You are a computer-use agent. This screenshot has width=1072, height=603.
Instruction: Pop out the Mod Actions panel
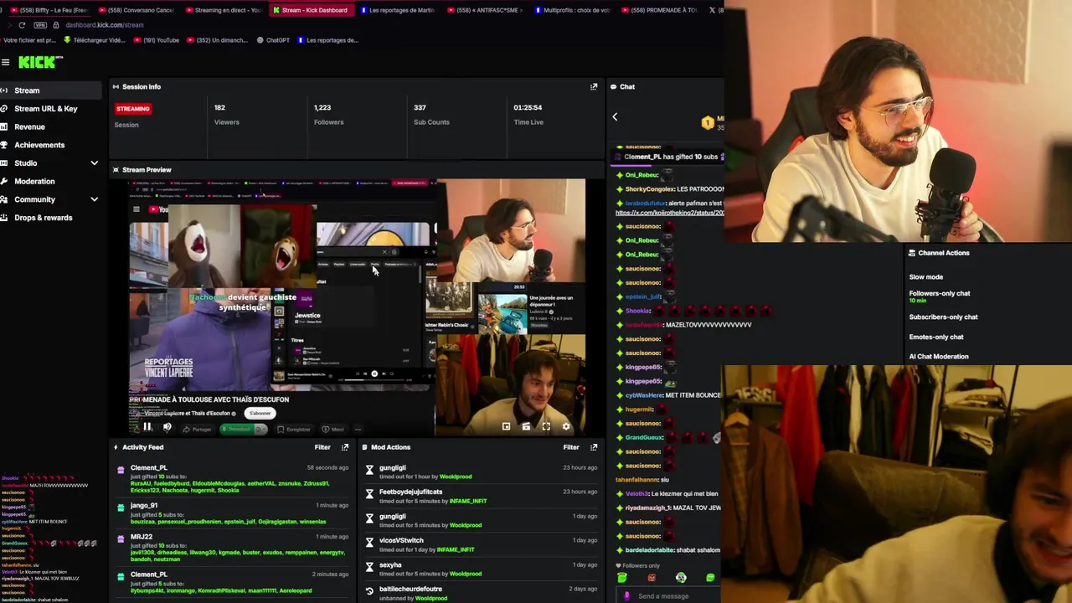pyautogui.click(x=594, y=447)
